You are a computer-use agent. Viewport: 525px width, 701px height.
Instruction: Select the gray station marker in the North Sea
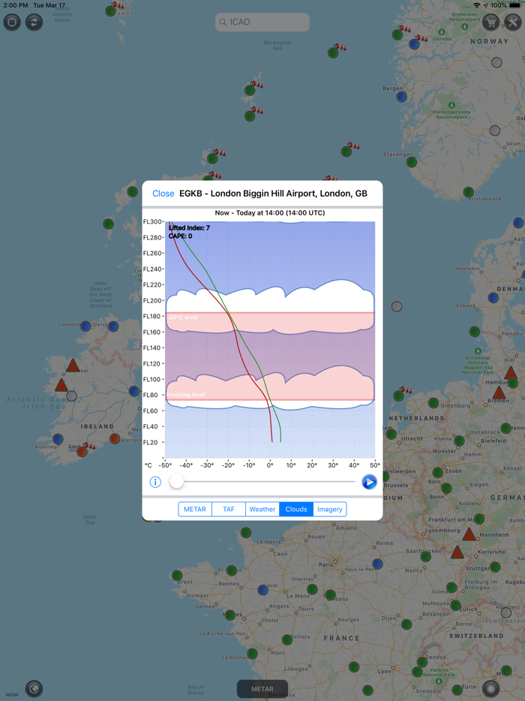397,306
